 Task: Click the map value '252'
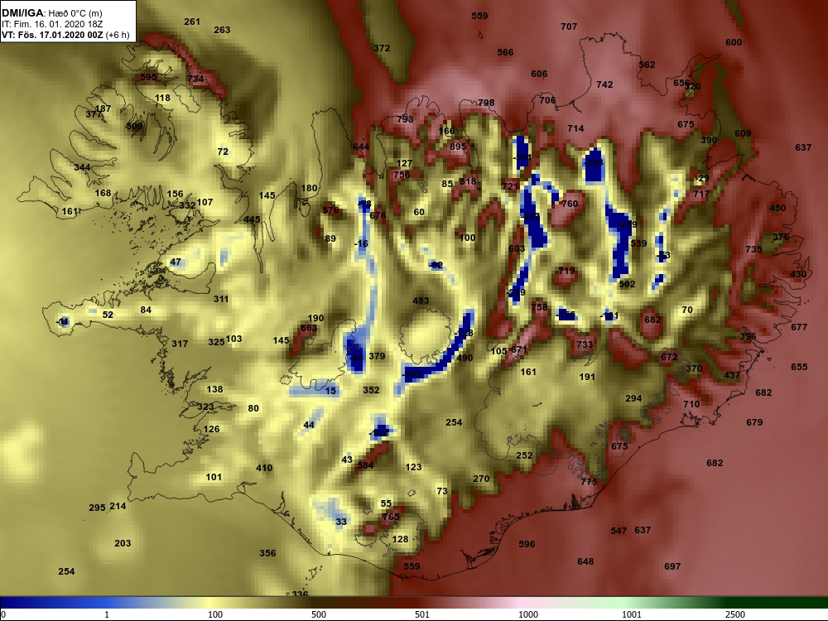[524, 455]
